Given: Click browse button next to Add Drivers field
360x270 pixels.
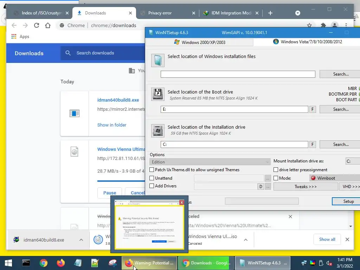Looking at the screenshot, I should click(x=268, y=187).
